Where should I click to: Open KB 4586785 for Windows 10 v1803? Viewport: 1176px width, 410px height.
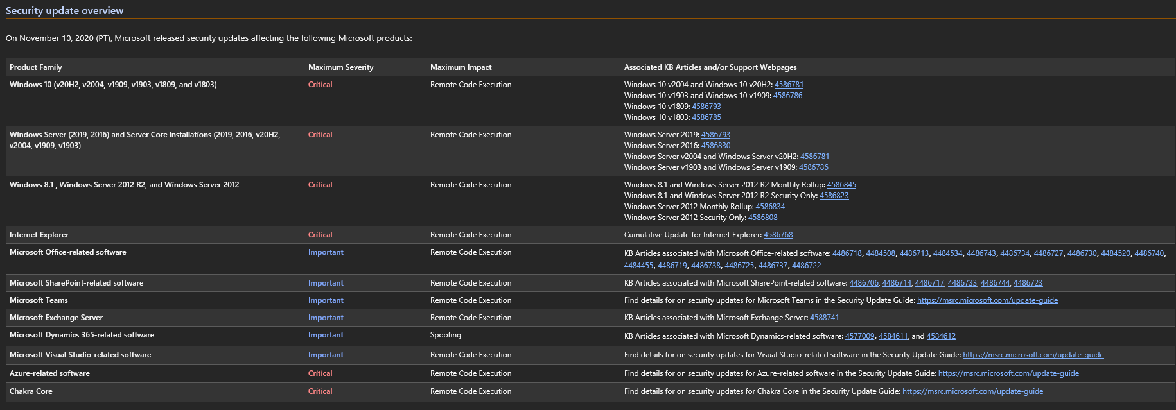coord(706,117)
